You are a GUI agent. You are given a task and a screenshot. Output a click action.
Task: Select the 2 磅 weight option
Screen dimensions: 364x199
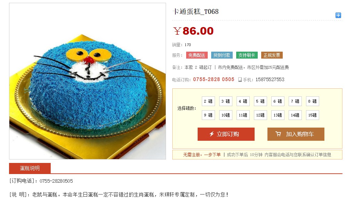(x=208, y=101)
